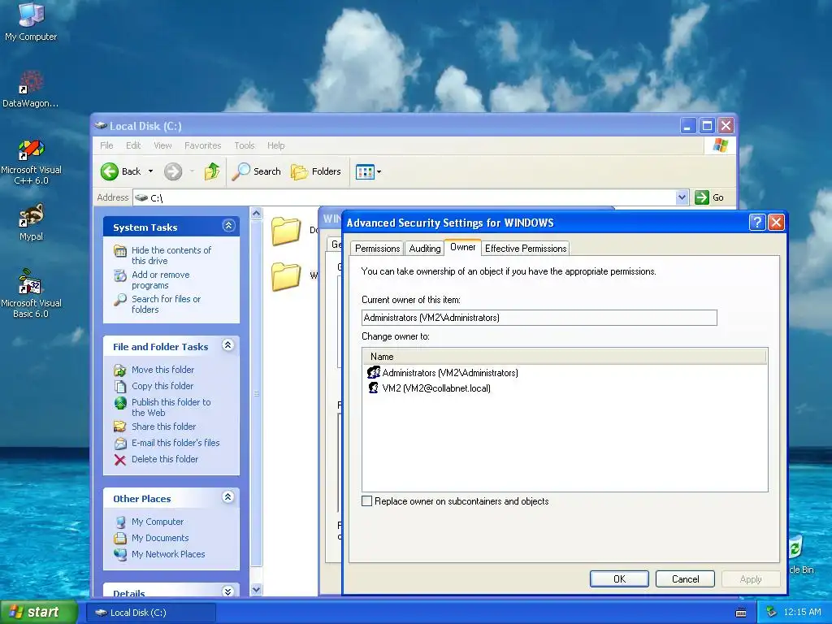Image resolution: width=832 pixels, height=624 pixels.
Task: Open the View menu in Explorer
Action: 162,145
